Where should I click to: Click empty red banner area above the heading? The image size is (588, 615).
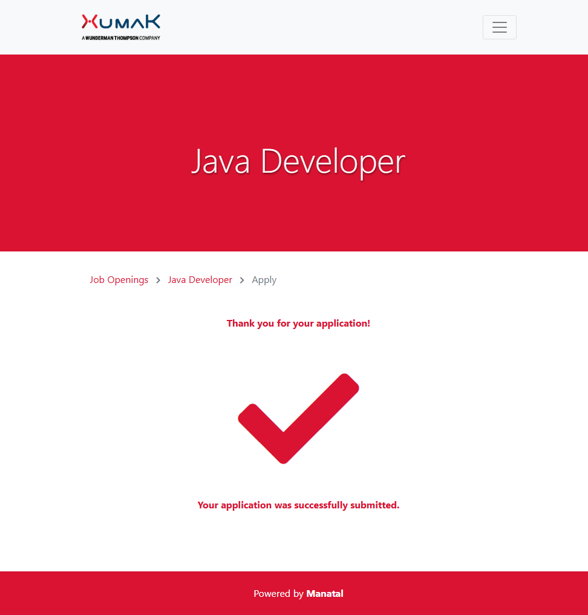point(298,91)
